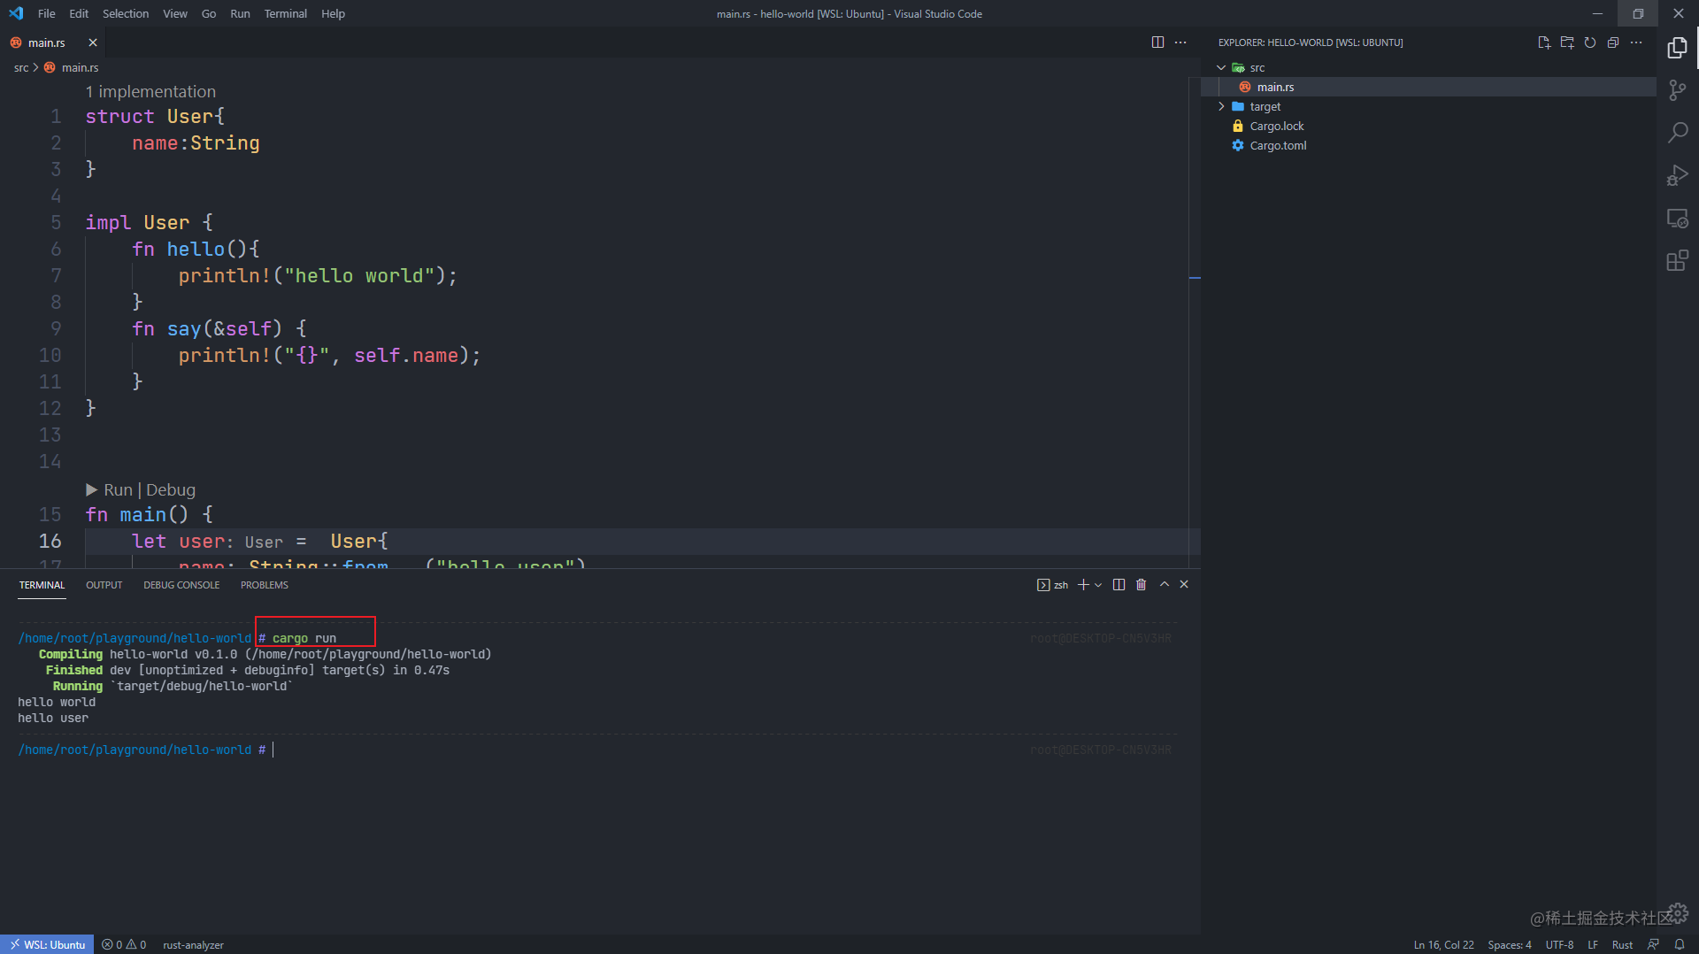Screen dimensions: 1699x954
Task: Toggle the split editor layout icon
Action: tap(1157, 42)
